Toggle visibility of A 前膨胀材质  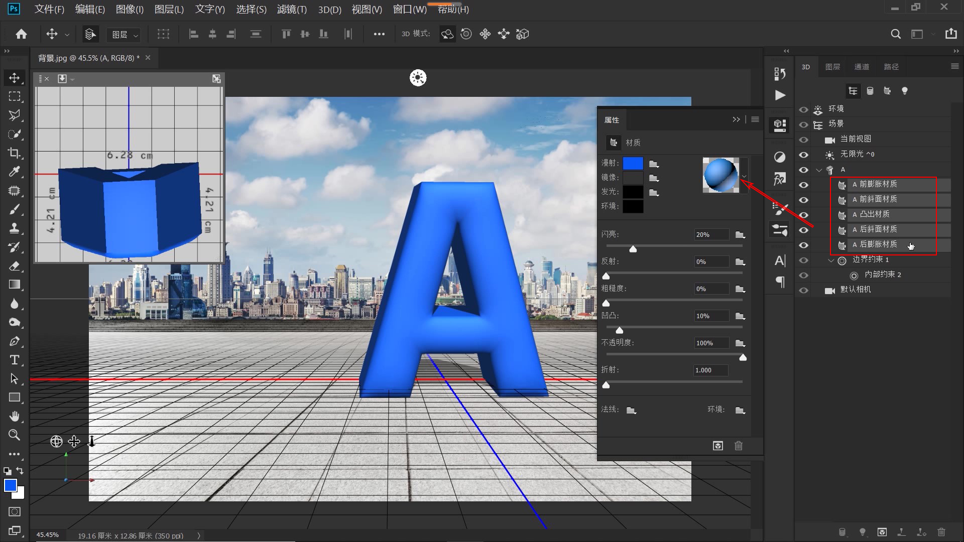pos(804,185)
